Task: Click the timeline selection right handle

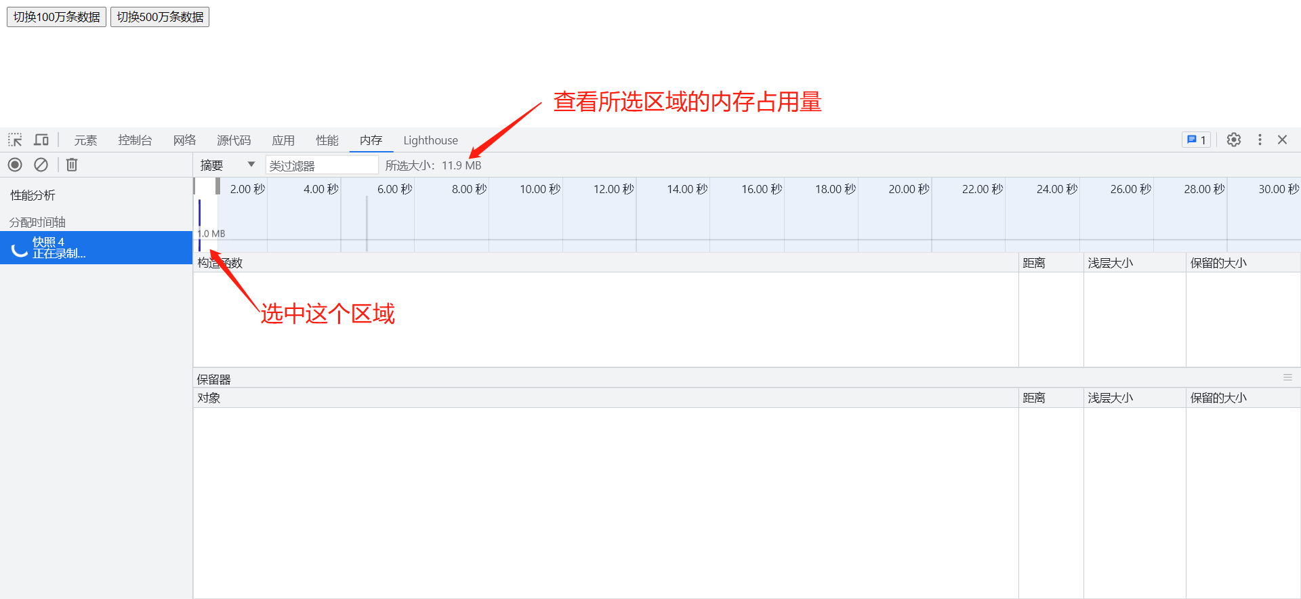Action: click(x=218, y=186)
